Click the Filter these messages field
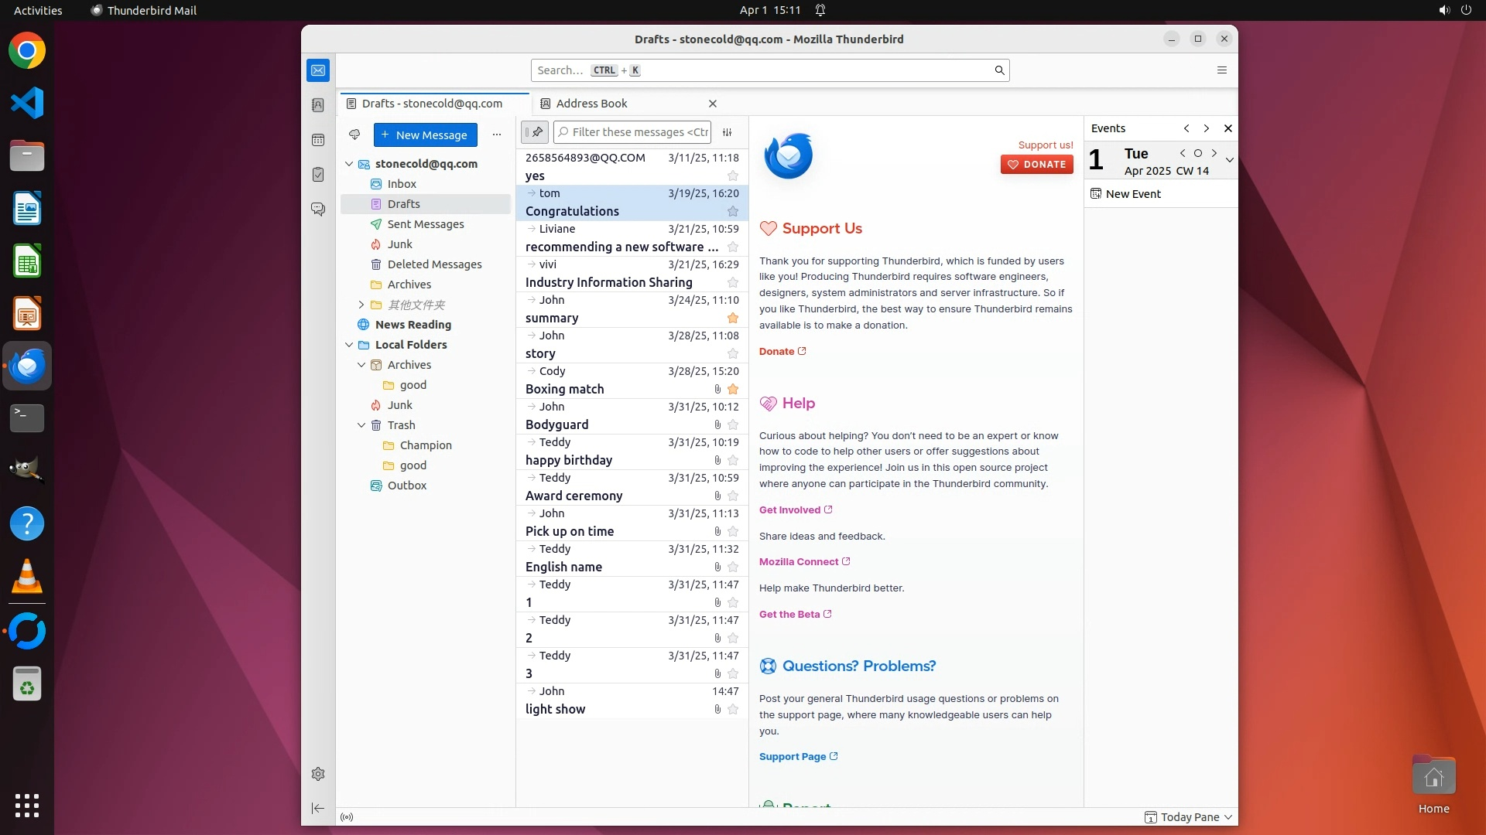 [639, 132]
